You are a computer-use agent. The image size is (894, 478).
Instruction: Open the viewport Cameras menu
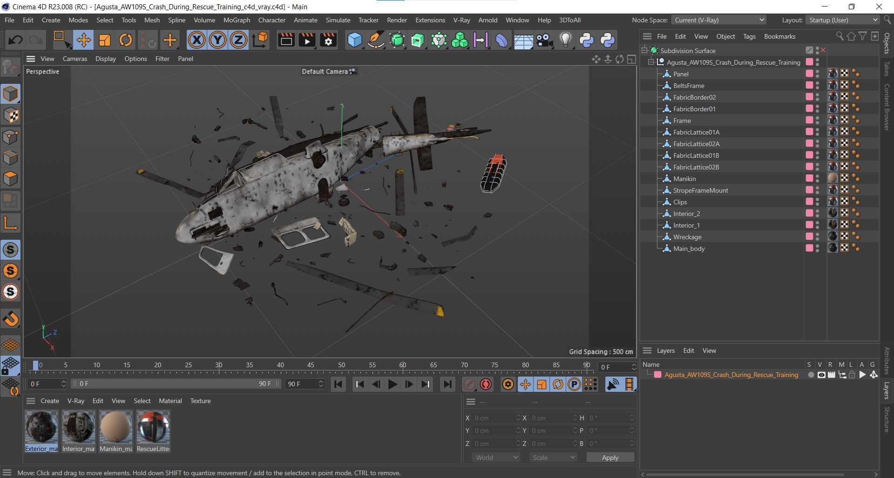pos(74,59)
